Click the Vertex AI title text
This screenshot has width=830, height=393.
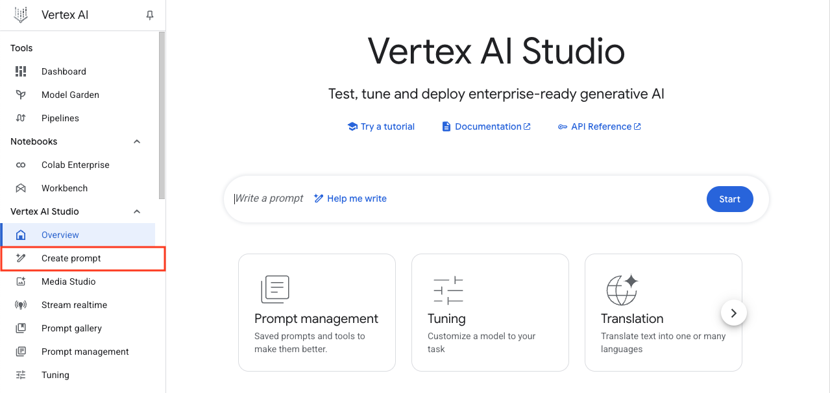pos(65,15)
